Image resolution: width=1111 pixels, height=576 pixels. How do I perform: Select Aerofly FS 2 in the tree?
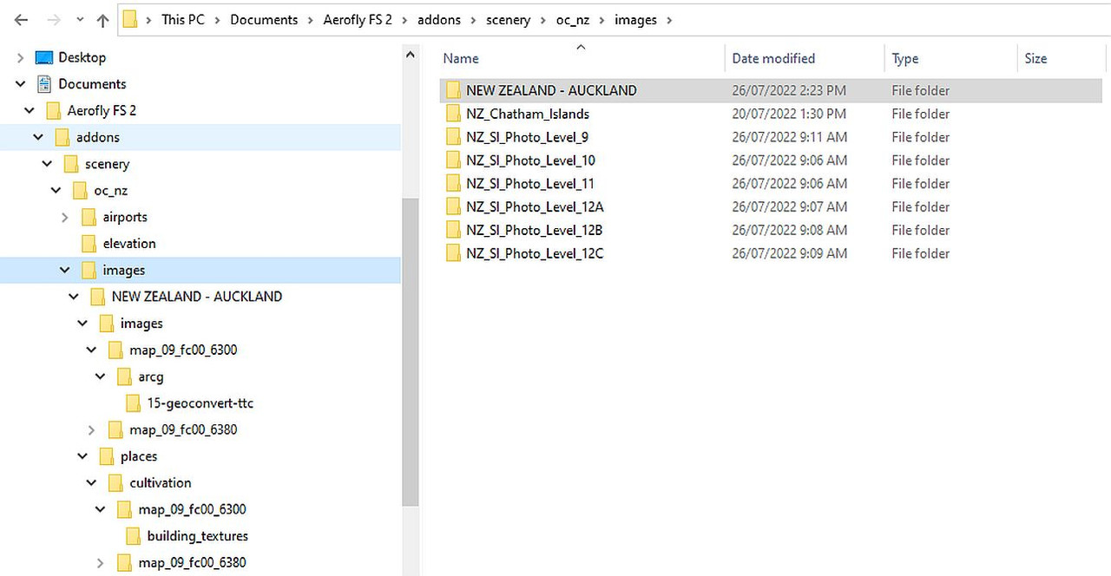(x=102, y=110)
